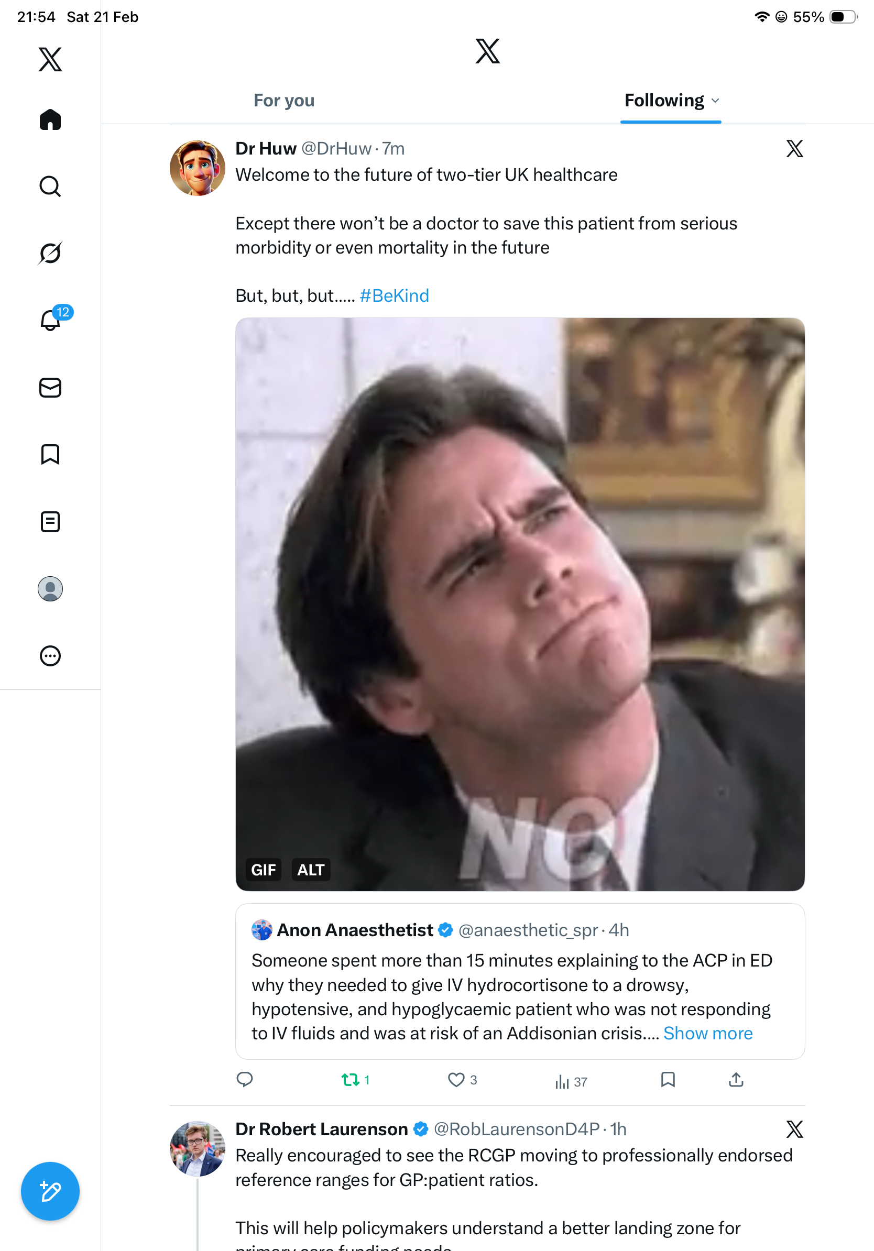The width and height of the screenshot is (874, 1251).
Task: Toggle bookmark on Dr Huw's post
Action: (x=668, y=1079)
